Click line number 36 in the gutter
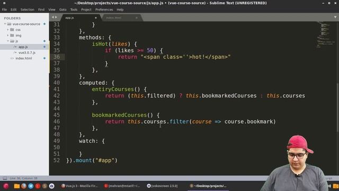 pyautogui.click(x=57, y=57)
